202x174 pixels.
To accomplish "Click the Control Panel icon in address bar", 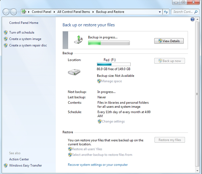I will [24, 12].
